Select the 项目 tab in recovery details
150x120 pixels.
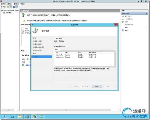click(57, 49)
